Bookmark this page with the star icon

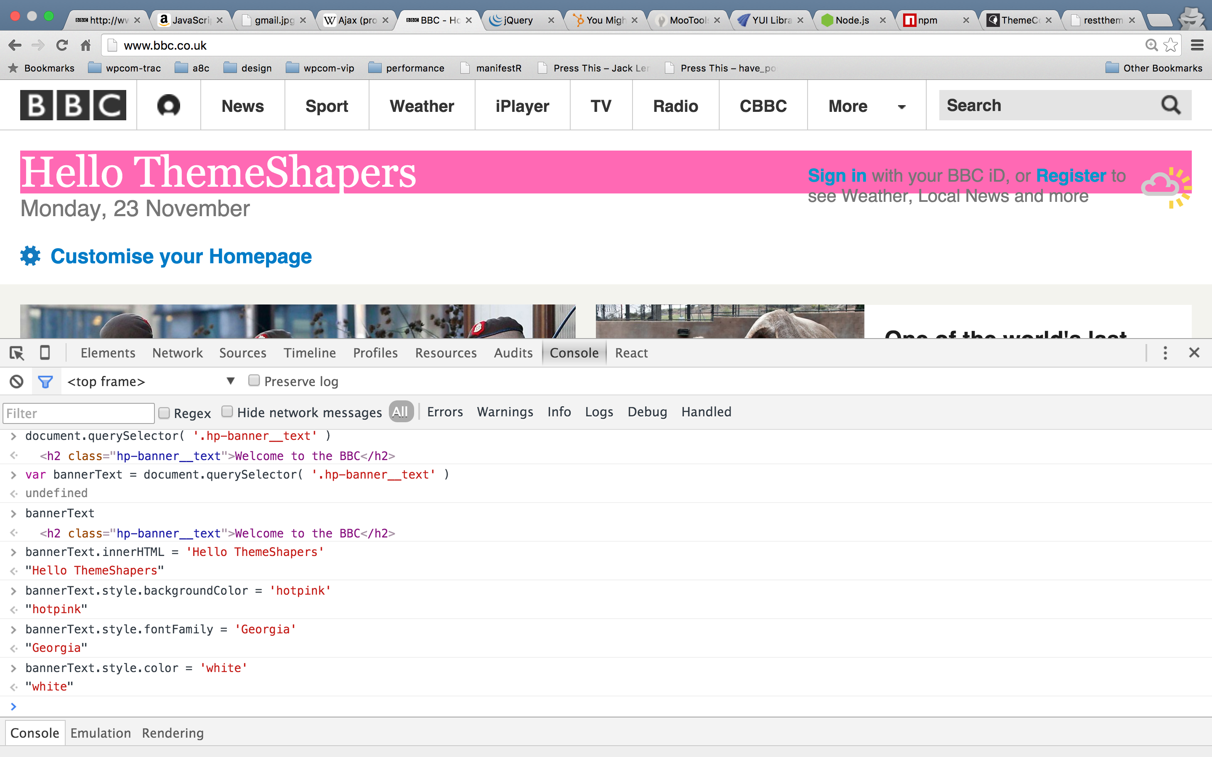point(1170,45)
